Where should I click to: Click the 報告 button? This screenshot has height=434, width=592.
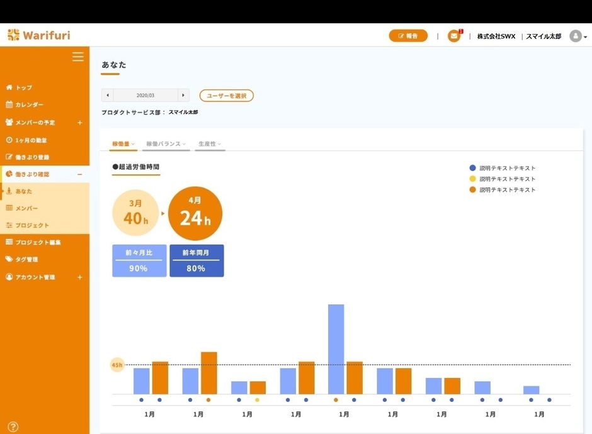(408, 36)
